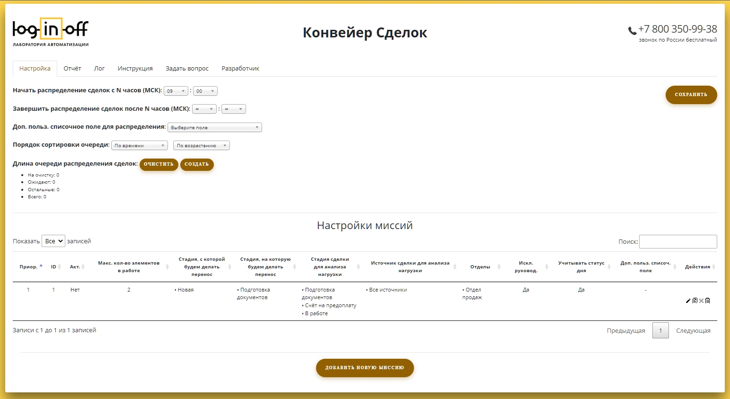This screenshot has height=399, width=730.
Task: Click the trash delete icon for mission 1
Action: point(708,301)
